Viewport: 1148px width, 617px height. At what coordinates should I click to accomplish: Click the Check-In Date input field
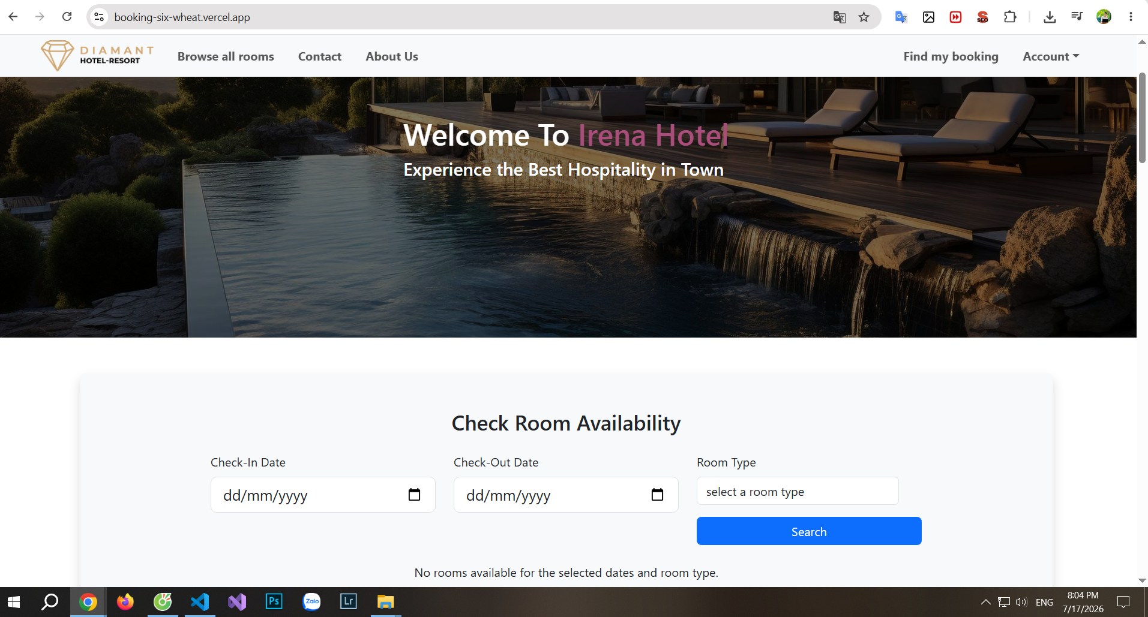coord(323,495)
